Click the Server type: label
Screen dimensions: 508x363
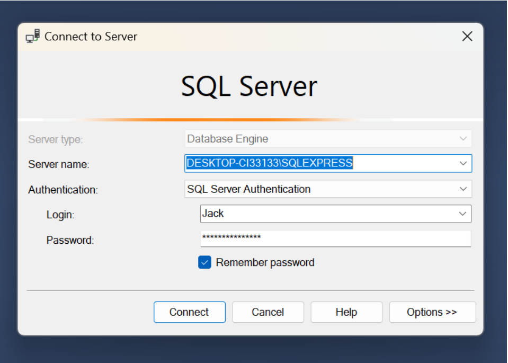pyautogui.click(x=56, y=139)
